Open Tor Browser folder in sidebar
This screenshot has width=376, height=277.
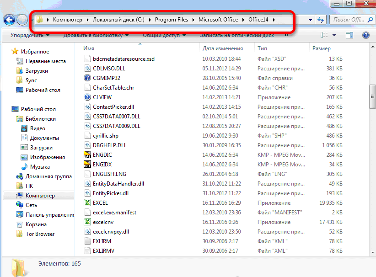pos(39,234)
